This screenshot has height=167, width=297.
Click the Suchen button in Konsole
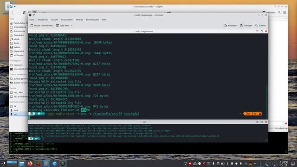[260, 26]
